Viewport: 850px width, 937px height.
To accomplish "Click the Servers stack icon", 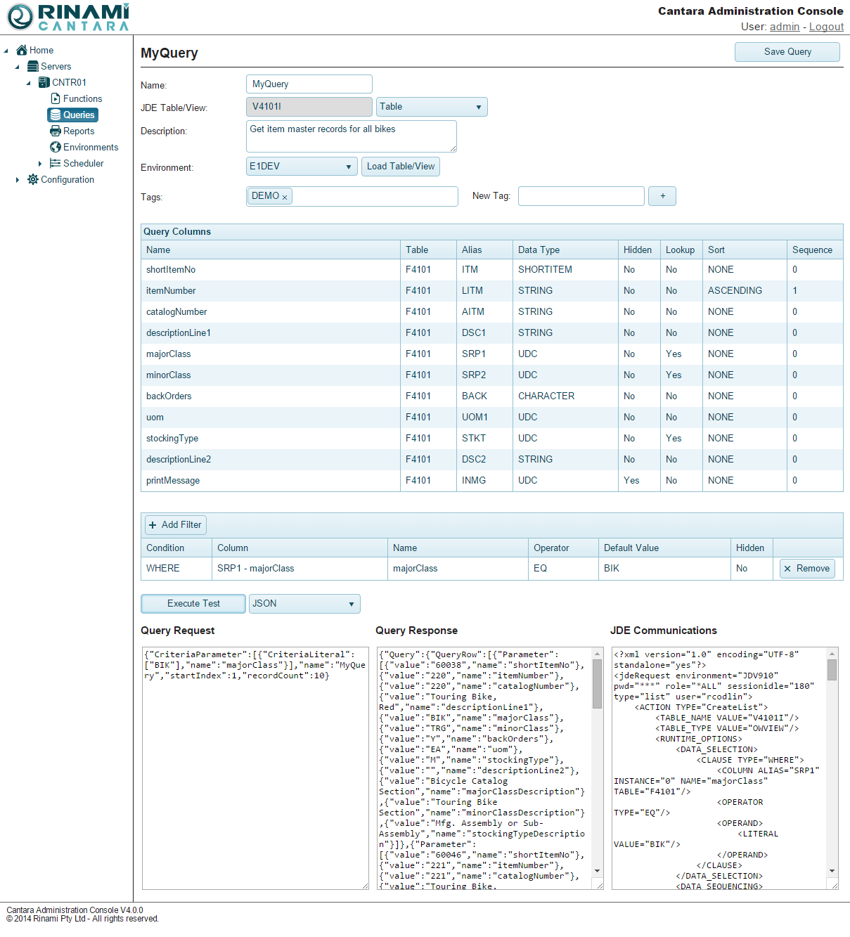I will click(x=33, y=66).
